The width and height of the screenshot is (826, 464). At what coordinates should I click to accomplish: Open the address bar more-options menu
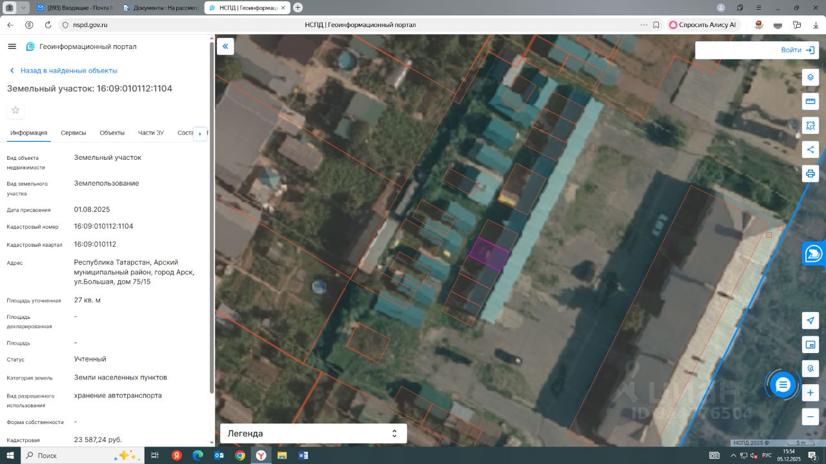(643, 25)
